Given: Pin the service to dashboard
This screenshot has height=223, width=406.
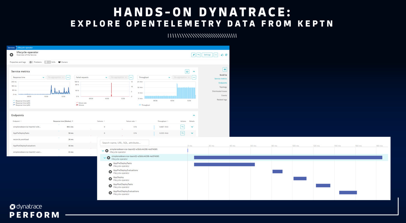Looking at the screenshot, I should point(194,55).
